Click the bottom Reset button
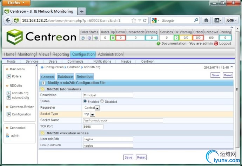Image resolution: width=242 pixels, height=166 pixels. (141, 157)
